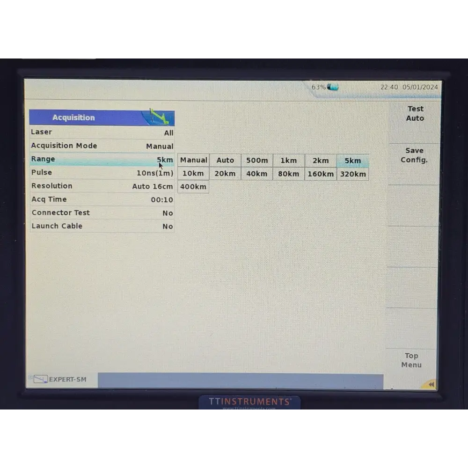Set range to 40km

coord(256,174)
